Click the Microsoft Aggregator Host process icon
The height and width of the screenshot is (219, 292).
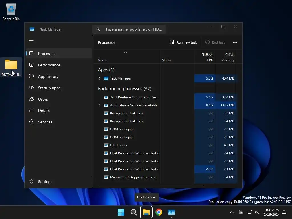click(106, 177)
